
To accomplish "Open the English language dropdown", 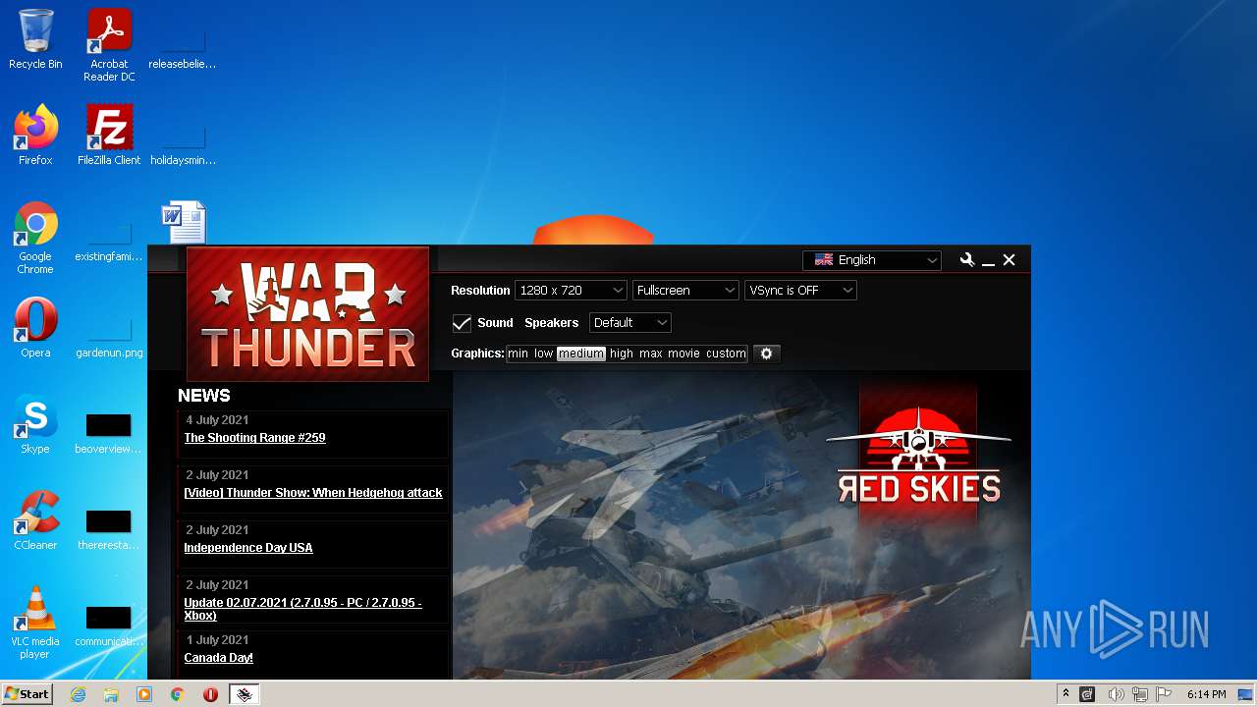I will coord(872,260).
